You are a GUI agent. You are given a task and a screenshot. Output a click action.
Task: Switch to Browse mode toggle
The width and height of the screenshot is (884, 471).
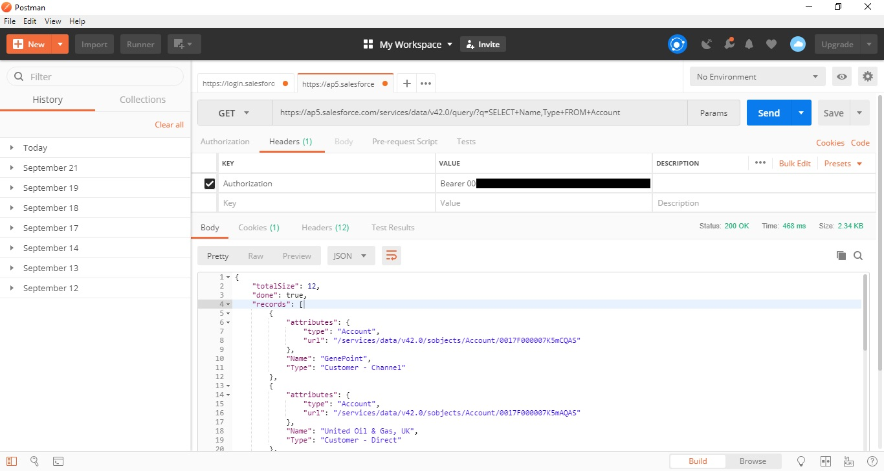pos(753,461)
